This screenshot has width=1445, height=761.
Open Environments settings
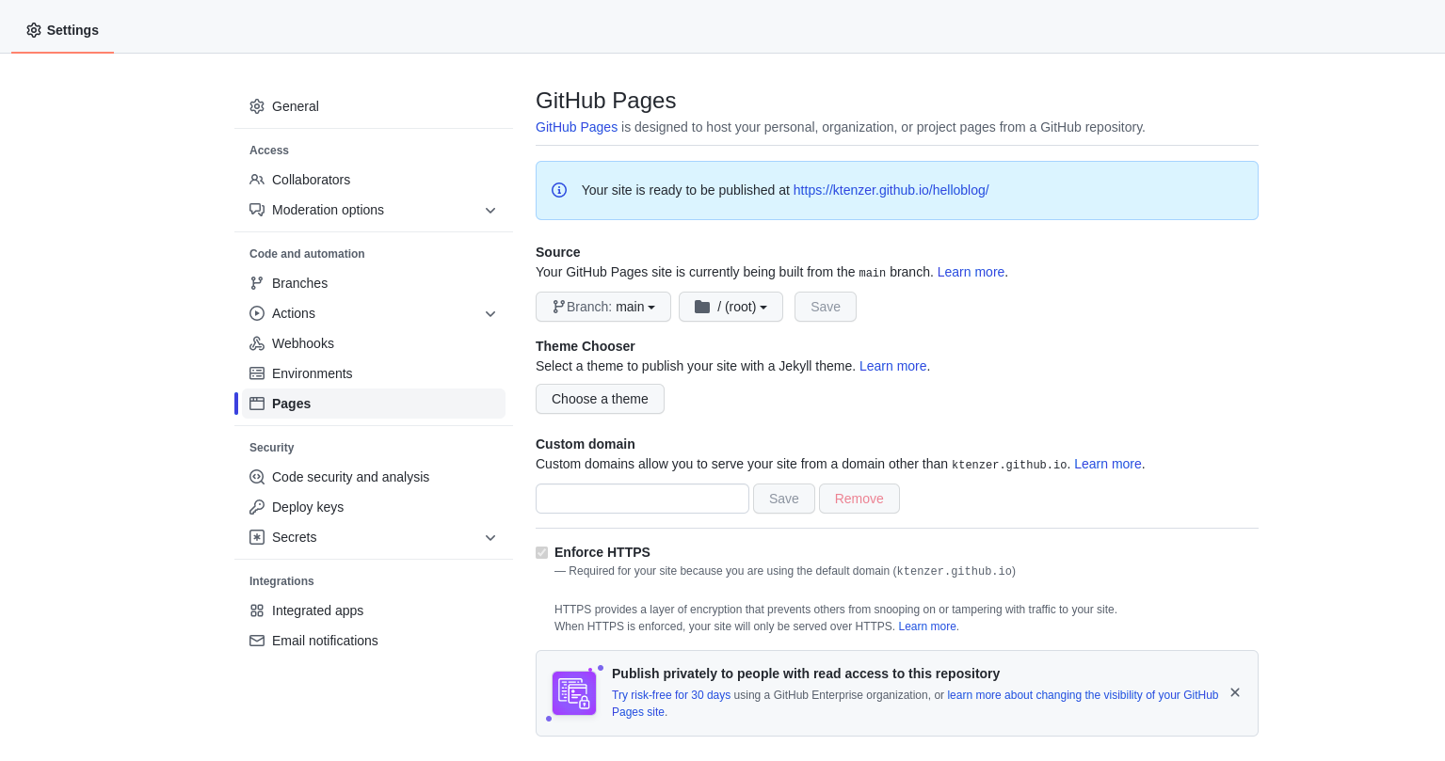[374, 373]
